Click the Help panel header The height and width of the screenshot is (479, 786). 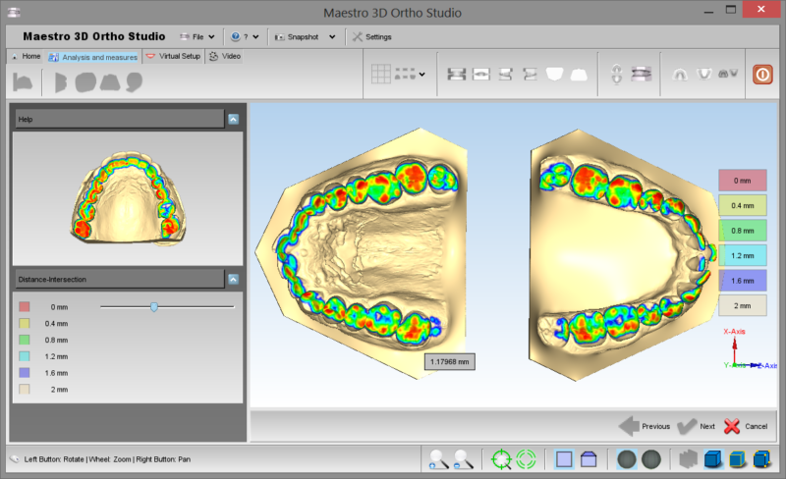click(119, 119)
